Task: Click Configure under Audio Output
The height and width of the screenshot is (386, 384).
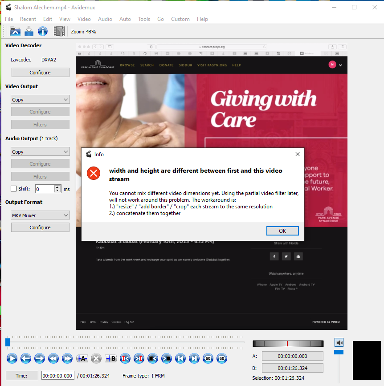Action: pyautogui.click(x=40, y=164)
